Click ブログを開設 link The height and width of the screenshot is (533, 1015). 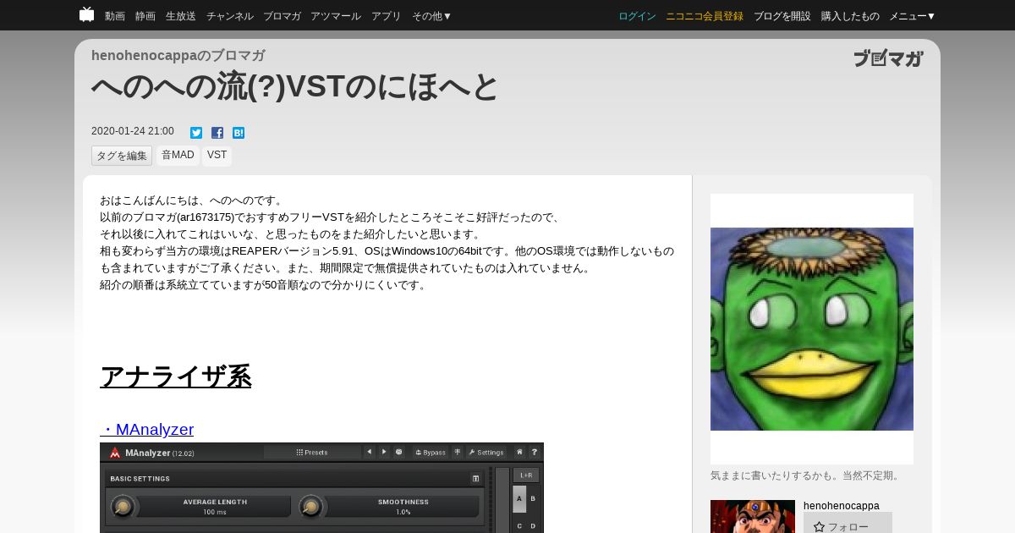[x=782, y=16]
